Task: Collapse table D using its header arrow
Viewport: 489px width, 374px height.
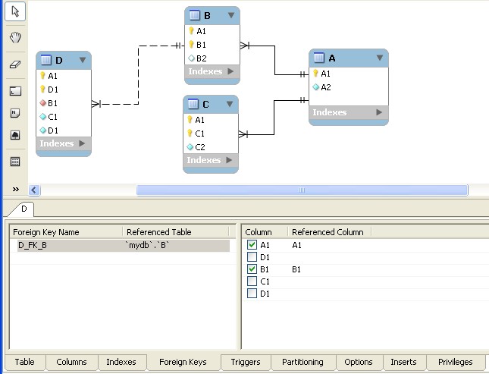Action: [83, 61]
